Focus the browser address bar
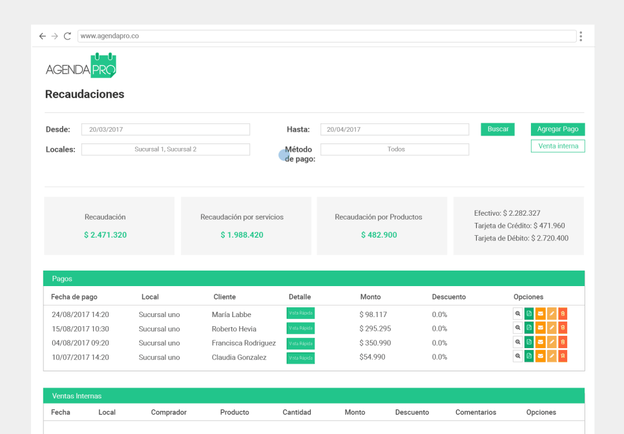This screenshot has width=624, height=434. pos(327,36)
